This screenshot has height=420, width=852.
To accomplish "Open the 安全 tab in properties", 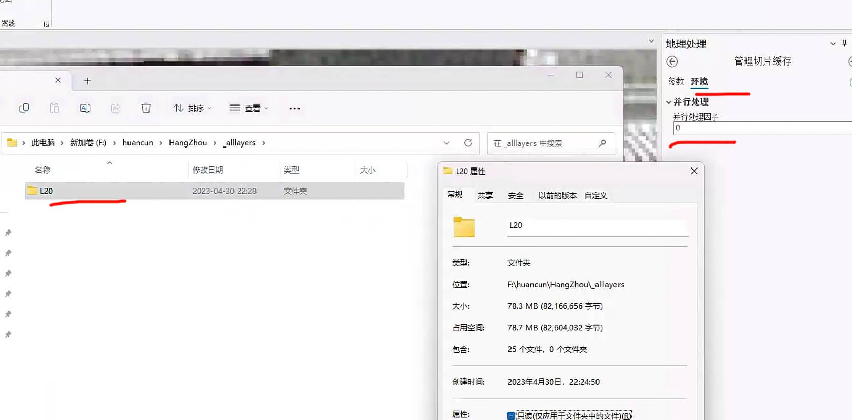I will point(516,195).
